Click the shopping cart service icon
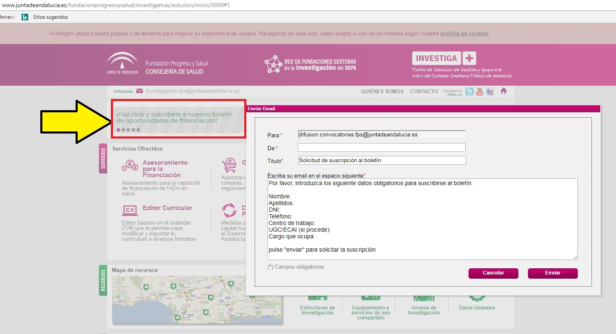The width and height of the screenshot is (616, 334). 229,165
